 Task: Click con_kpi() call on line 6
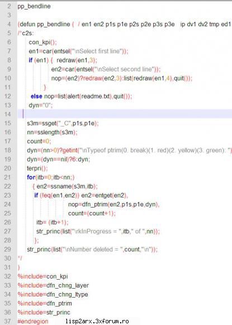42,42
